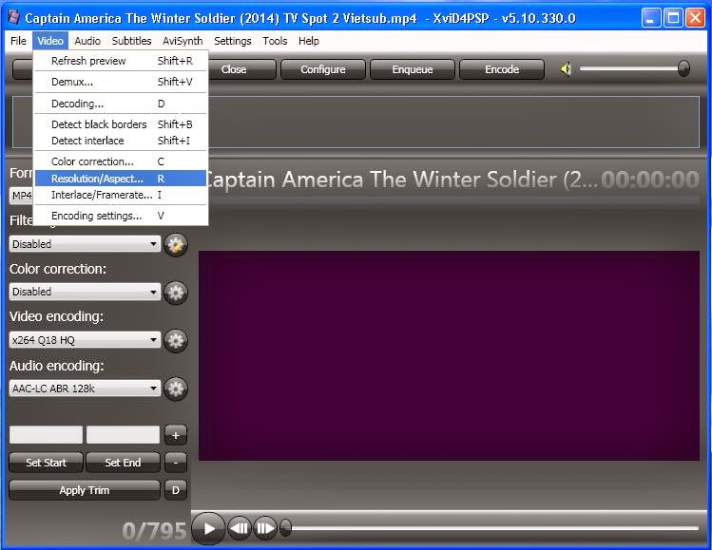Click the Apply Trim button

pyautogui.click(x=85, y=490)
